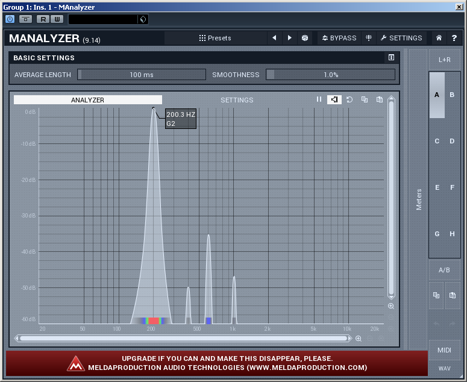Switch to the ANALYZER tab
Viewport: 467px width, 382px height.
tap(87, 100)
